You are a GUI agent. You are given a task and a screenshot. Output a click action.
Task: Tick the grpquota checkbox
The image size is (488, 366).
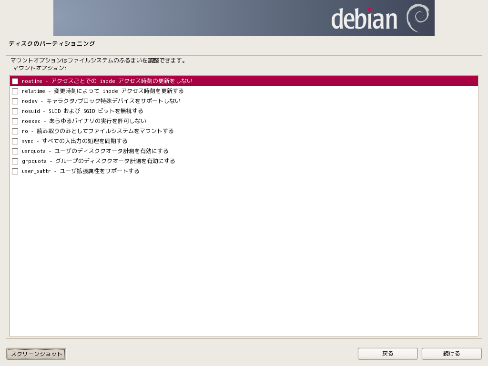click(x=15, y=161)
